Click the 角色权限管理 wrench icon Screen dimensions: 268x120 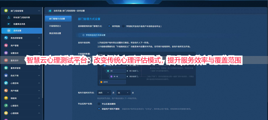click(x=6, y=38)
